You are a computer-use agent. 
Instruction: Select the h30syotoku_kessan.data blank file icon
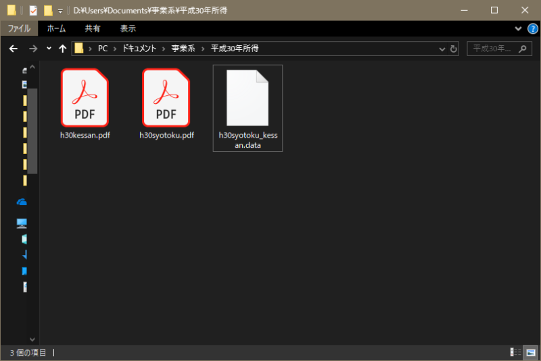pos(248,98)
